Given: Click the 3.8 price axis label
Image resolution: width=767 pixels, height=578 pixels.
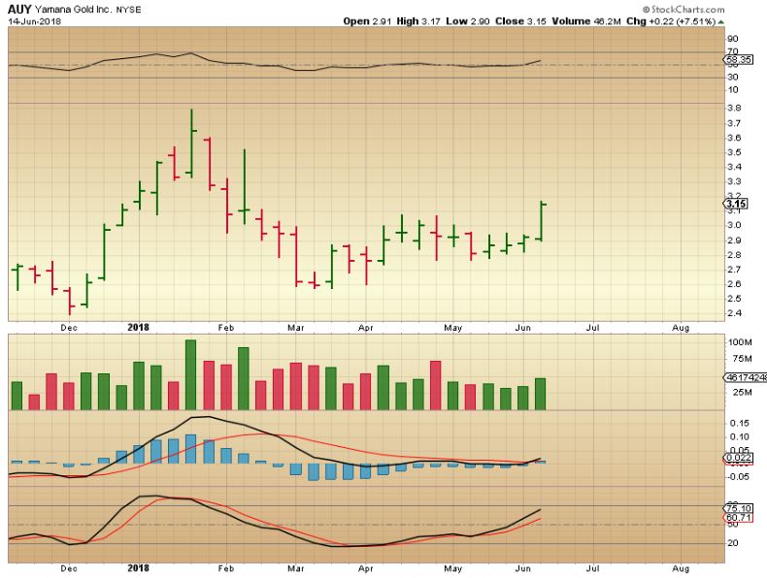Looking at the screenshot, I should coord(734,108).
